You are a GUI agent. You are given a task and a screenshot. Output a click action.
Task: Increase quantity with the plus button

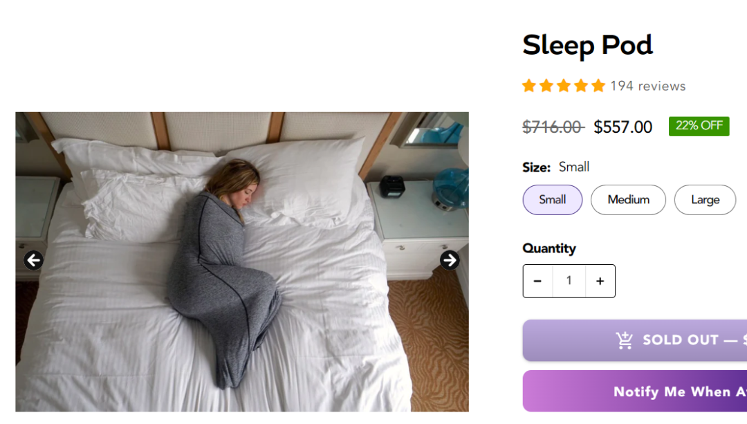[x=600, y=281]
